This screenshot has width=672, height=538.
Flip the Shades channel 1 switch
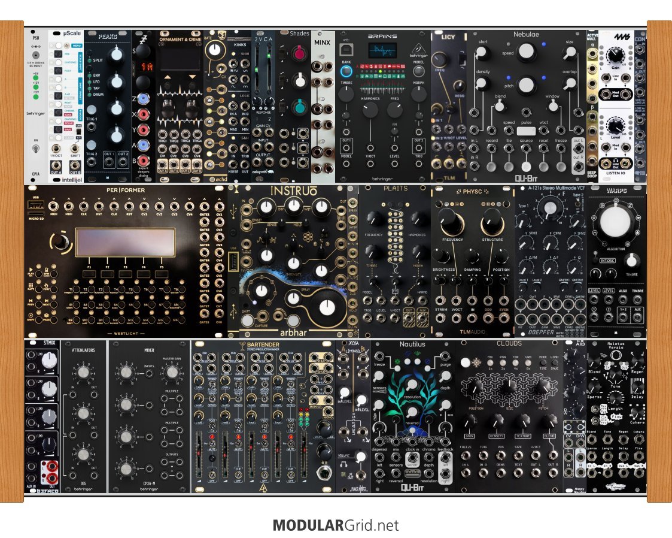pos(283,53)
